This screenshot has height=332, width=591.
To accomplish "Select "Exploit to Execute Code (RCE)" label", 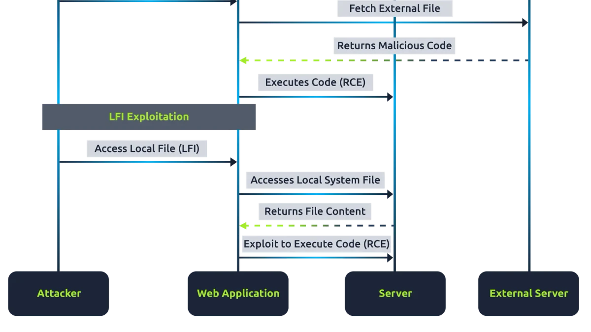I will [x=317, y=243].
